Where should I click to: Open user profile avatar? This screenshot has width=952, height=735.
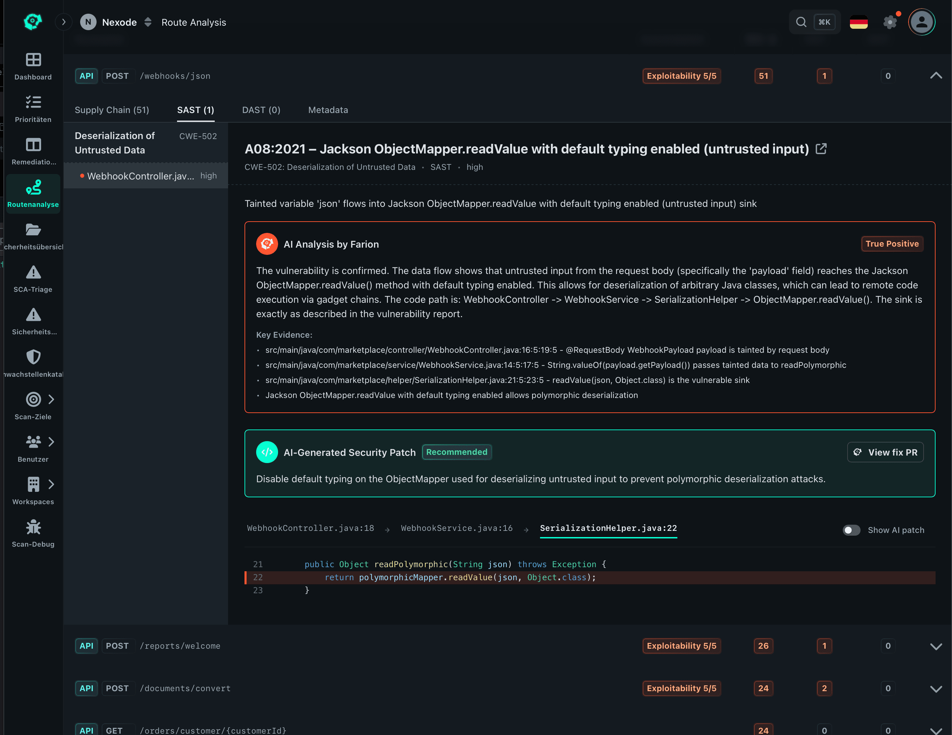pos(922,22)
